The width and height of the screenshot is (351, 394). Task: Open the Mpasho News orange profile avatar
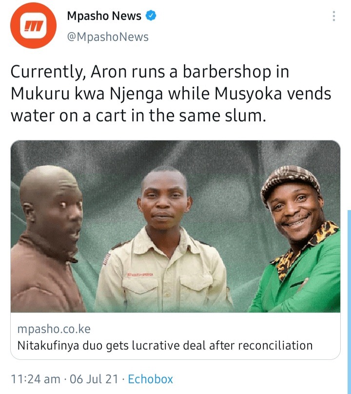(33, 25)
